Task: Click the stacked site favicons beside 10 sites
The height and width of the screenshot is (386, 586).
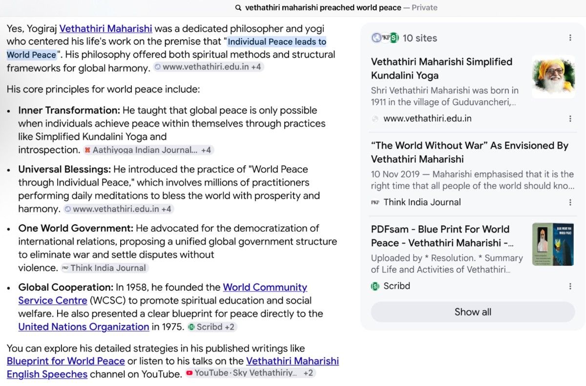Action: 385,38
